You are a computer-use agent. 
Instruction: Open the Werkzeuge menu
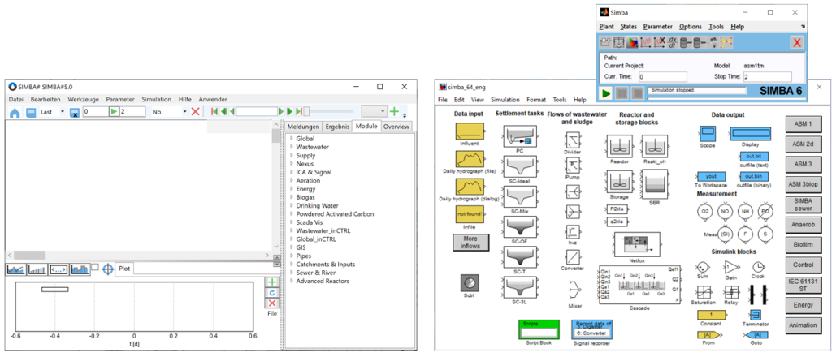click(84, 99)
